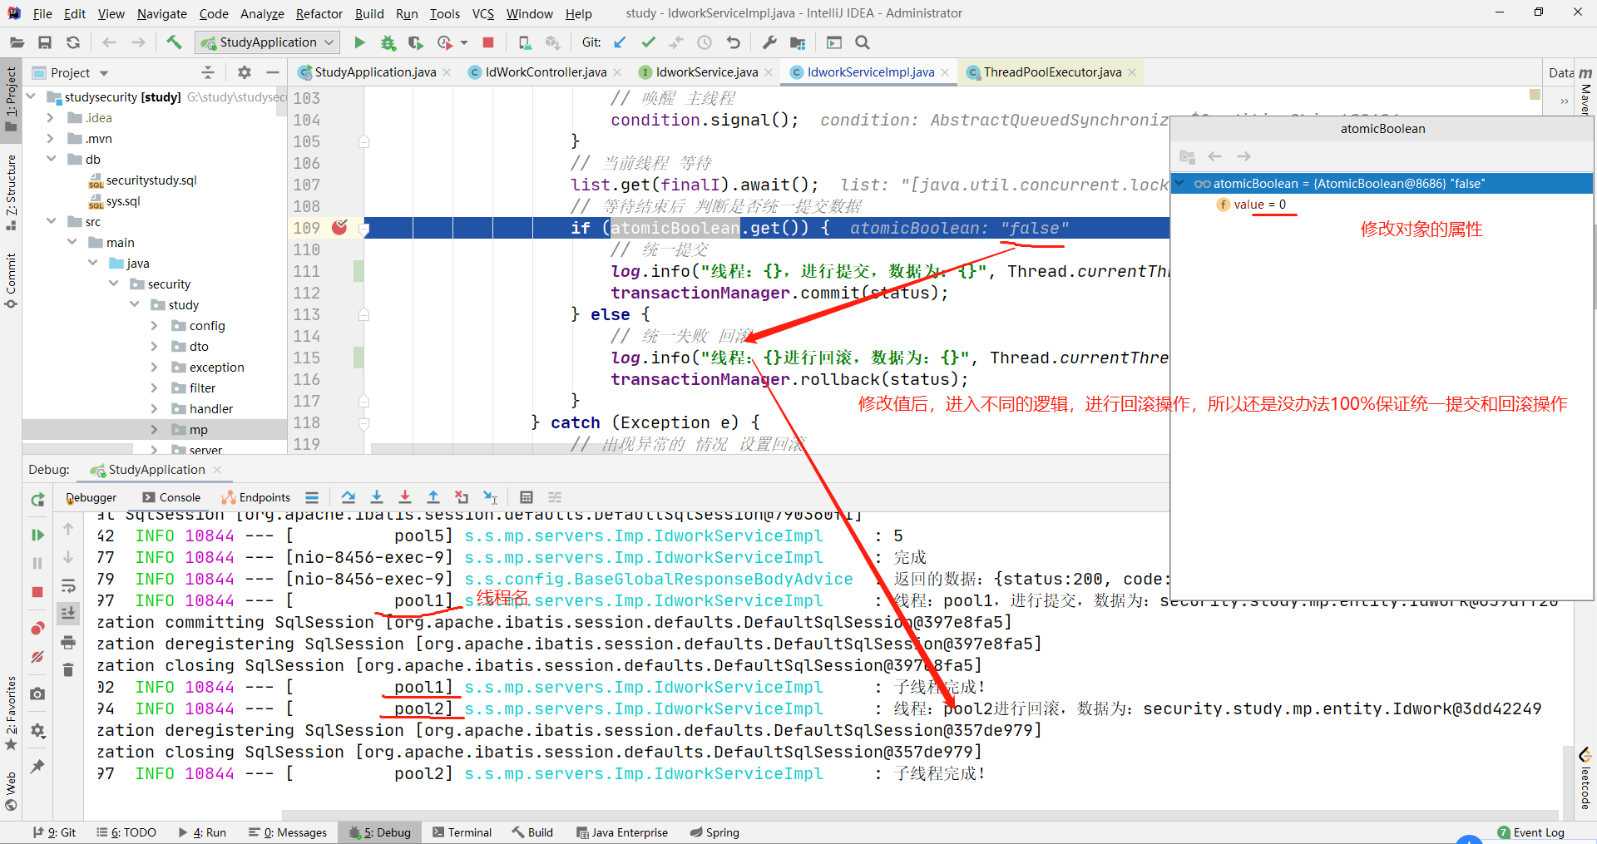Start debugging with the green bug icon

coord(388,42)
